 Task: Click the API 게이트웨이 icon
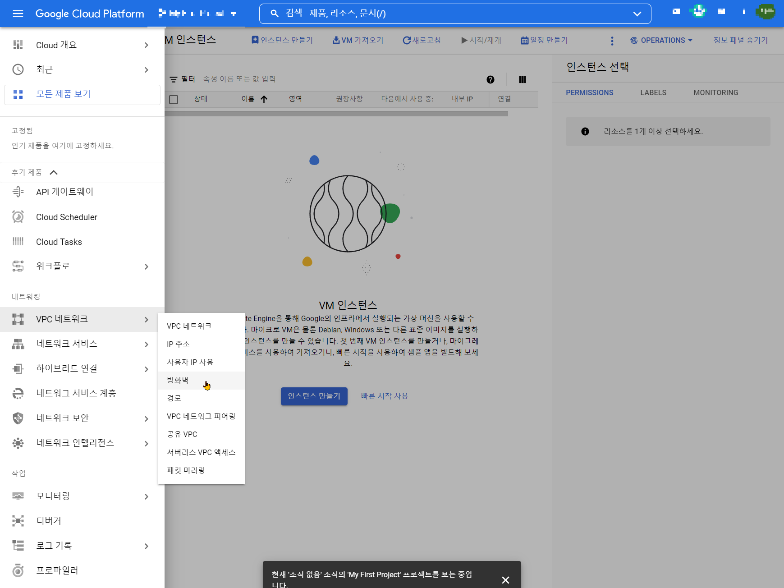[18, 192]
